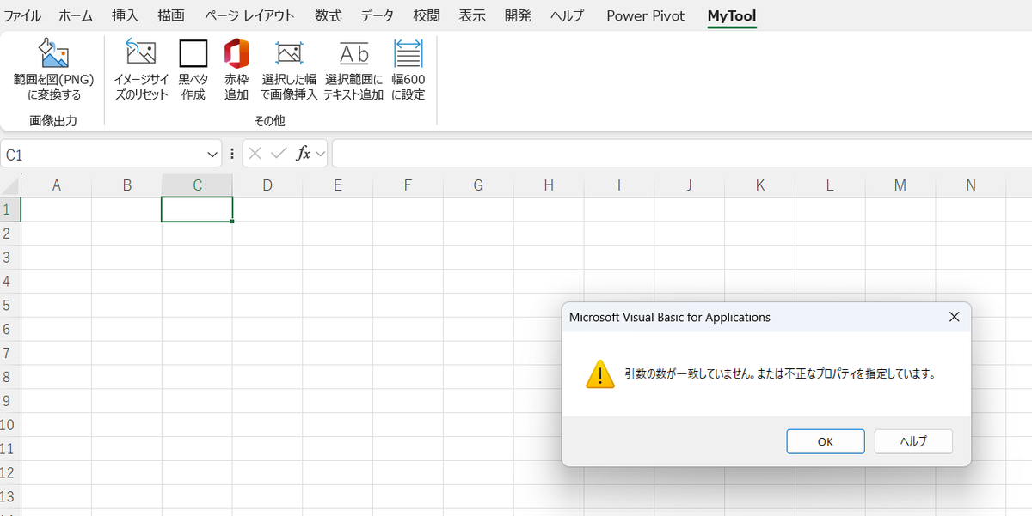Click OK in the error dialog
1032x516 pixels.
[x=826, y=441]
